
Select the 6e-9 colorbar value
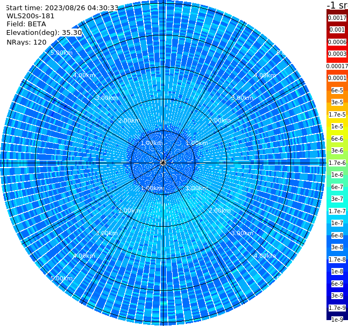pyautogui.click(x=337, y=284)
